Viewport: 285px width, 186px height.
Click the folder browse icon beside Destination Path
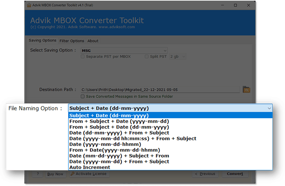(x=247, y=90)
